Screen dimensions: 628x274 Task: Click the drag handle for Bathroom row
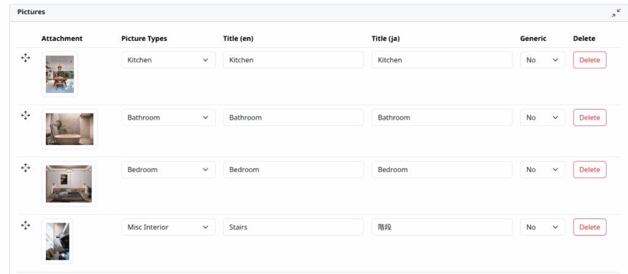pos(26,115)
